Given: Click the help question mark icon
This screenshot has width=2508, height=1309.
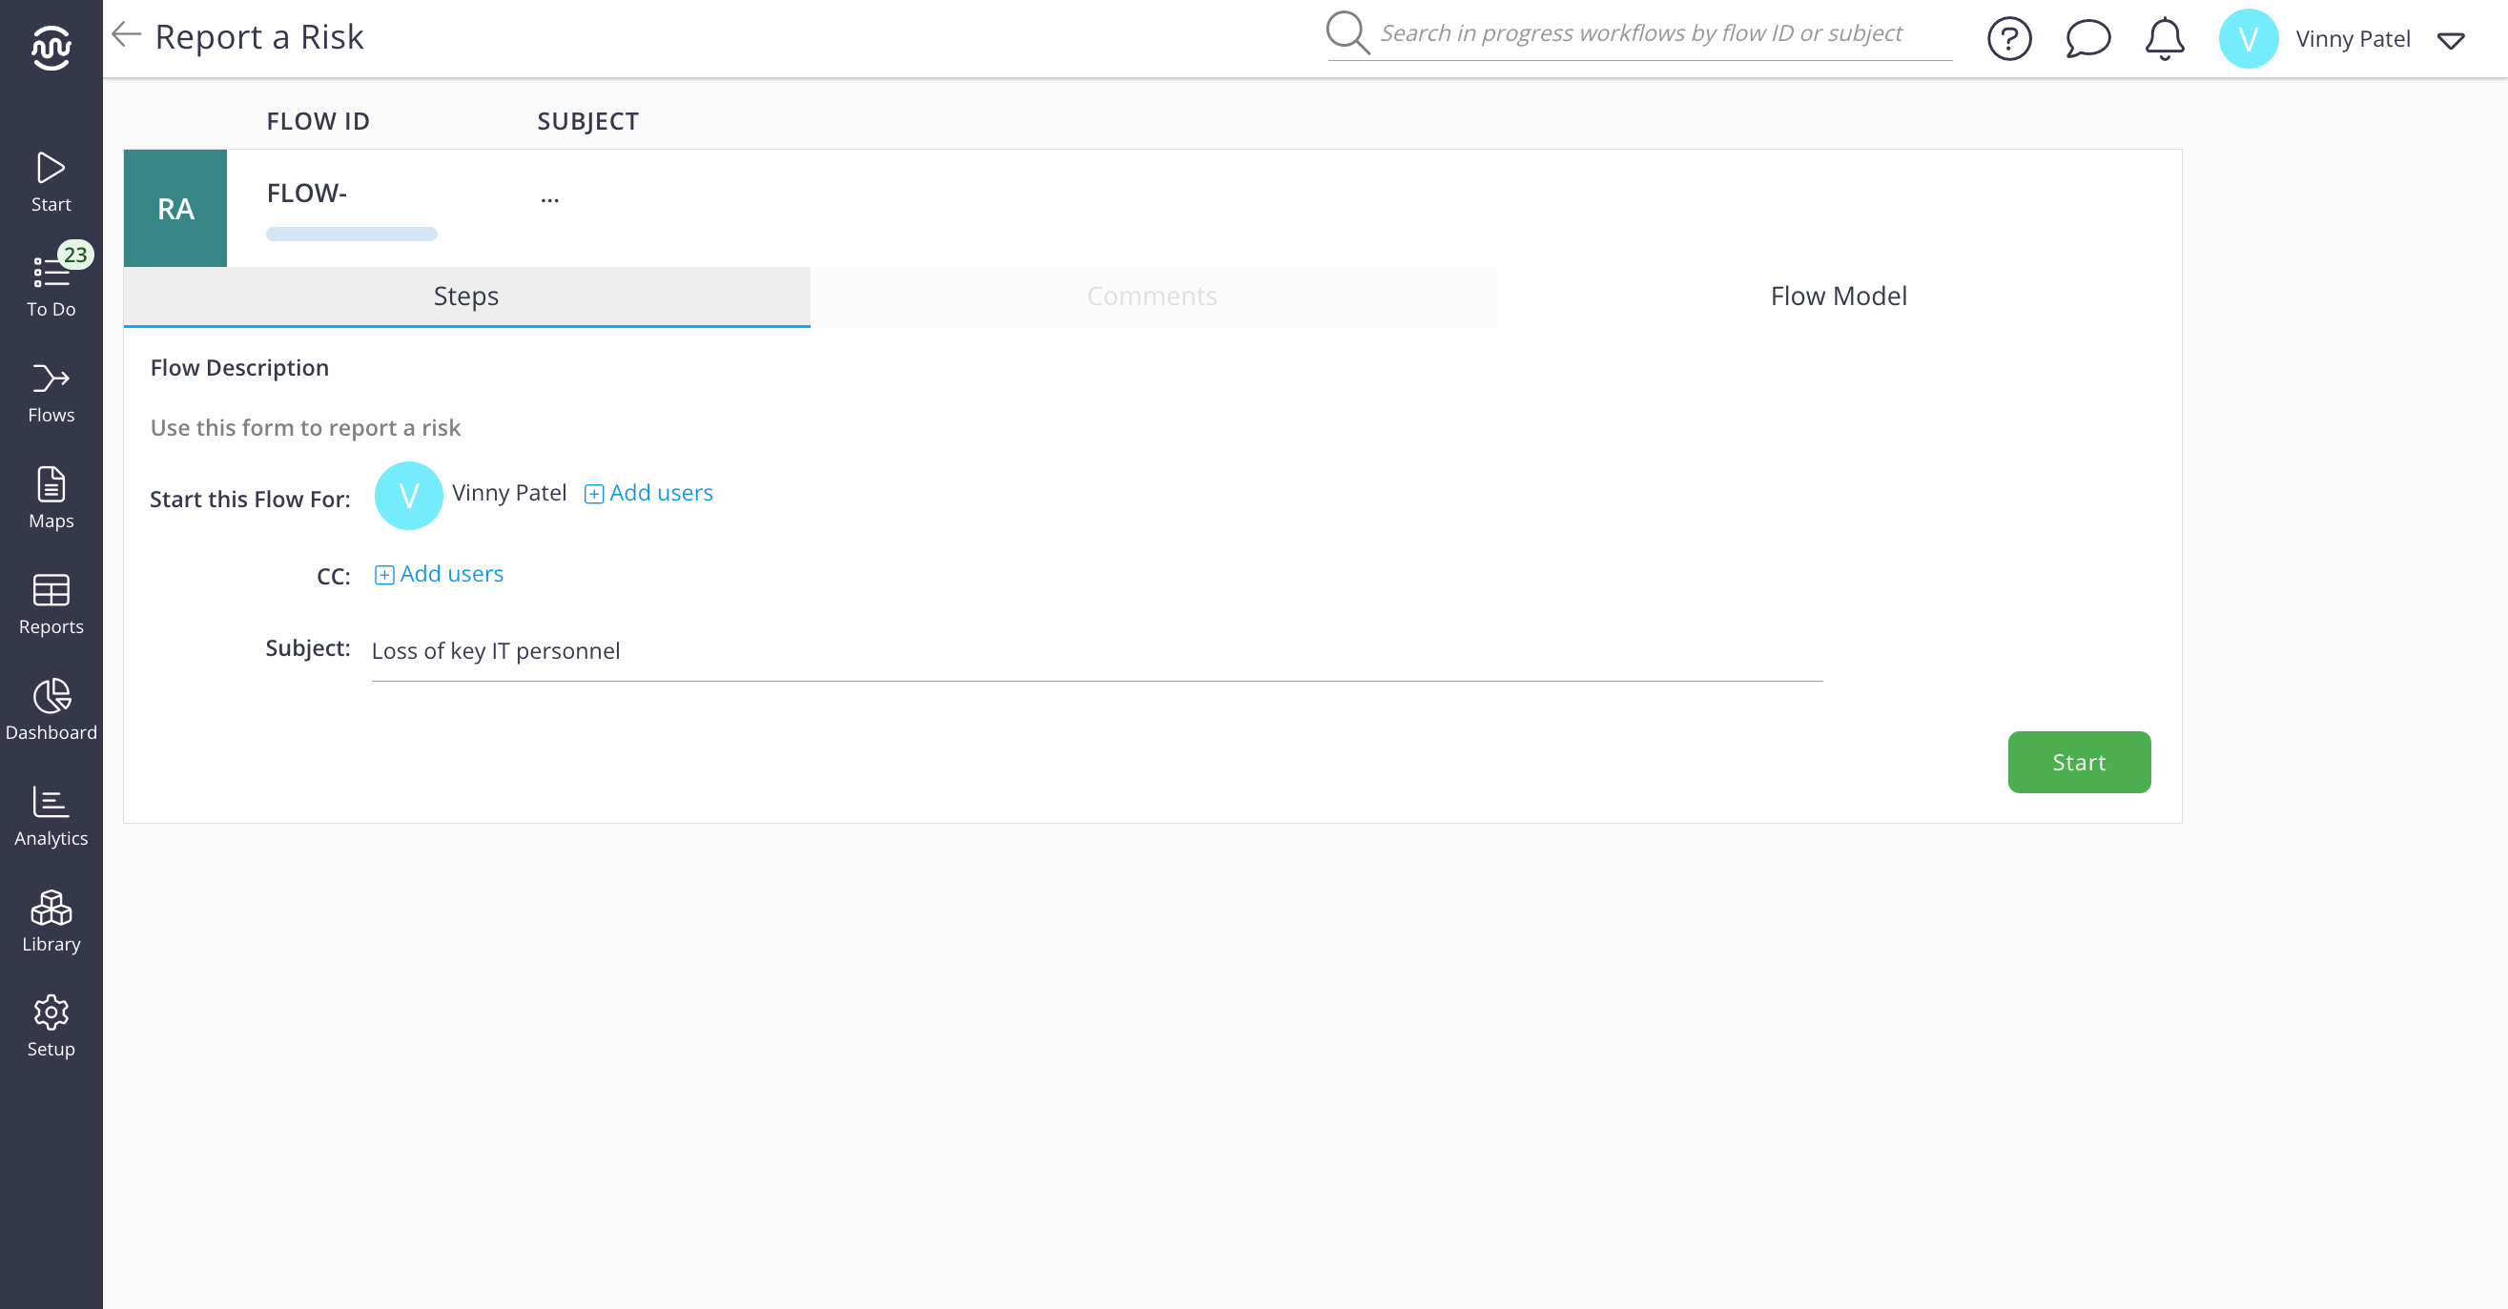Looking at the screenshot, I should point(2008,39).
